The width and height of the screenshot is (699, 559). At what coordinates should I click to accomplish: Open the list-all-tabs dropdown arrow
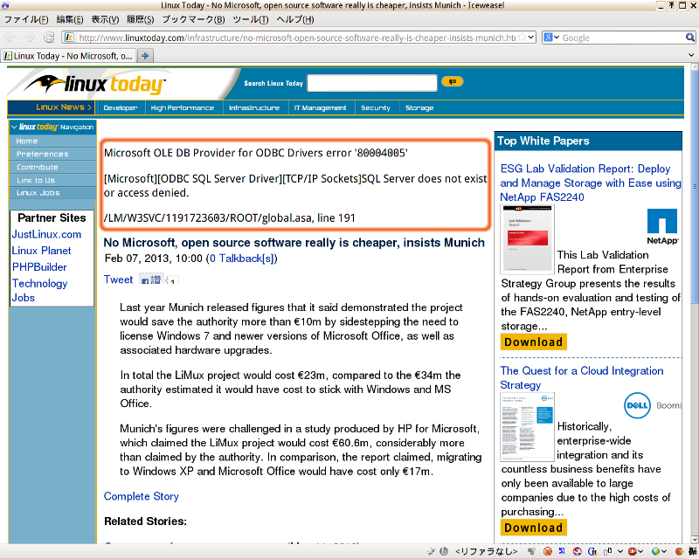[x=691, y=55]
